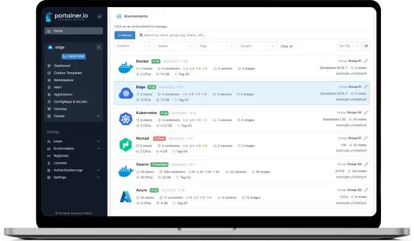The width and height of the screenshot is (414, 241).
Task: Open the Groups filter dropdown
Action: 257,46
